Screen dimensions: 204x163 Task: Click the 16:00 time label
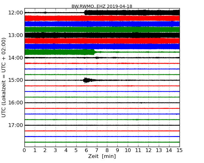coord(15,103)
